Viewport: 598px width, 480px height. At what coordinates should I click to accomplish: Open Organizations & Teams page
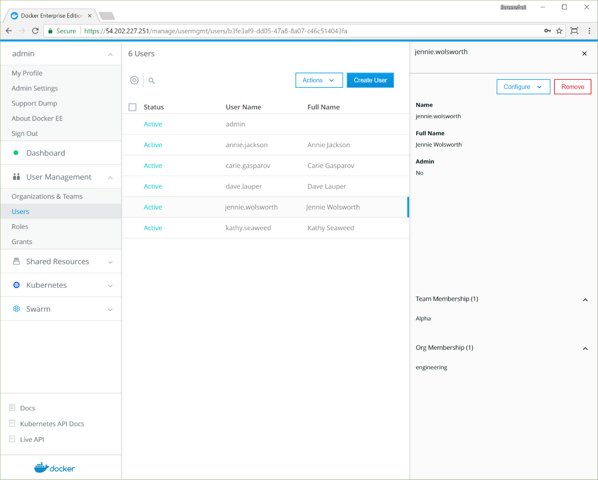pyautogui.click(x=47, y=197)
